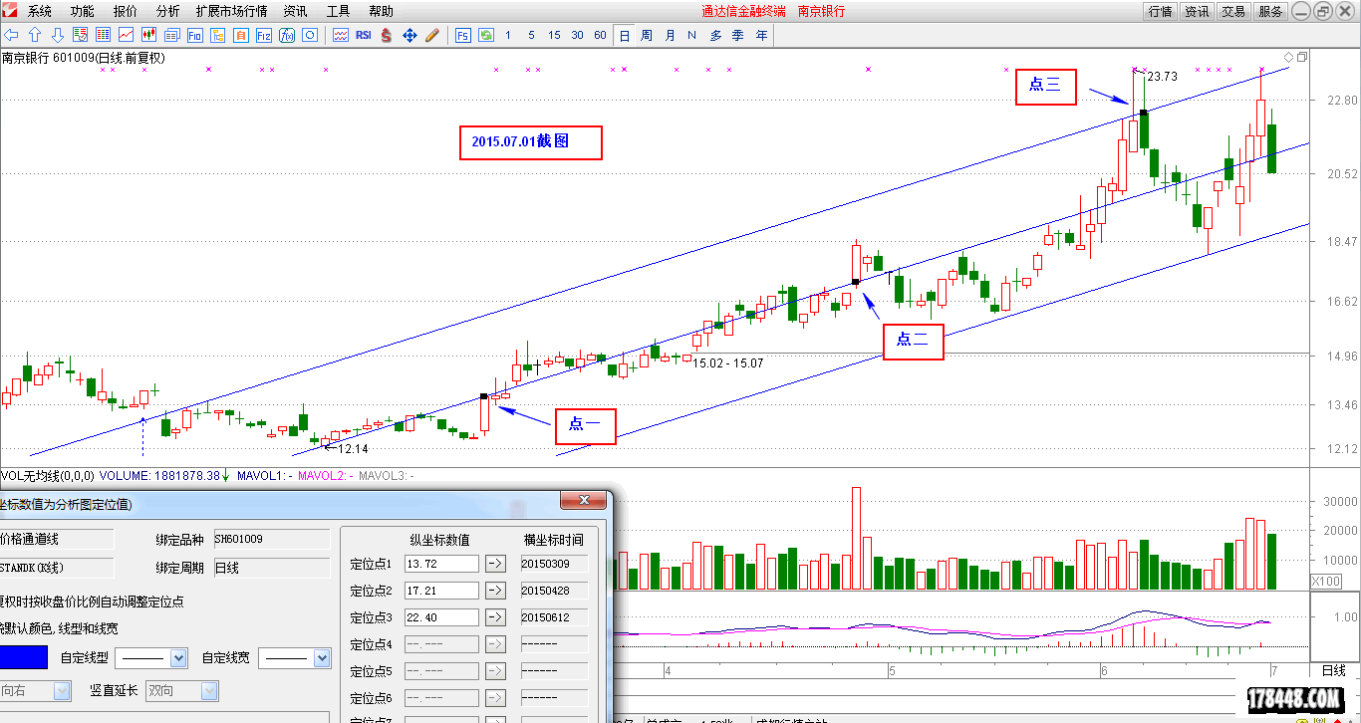This screenshot has height=723, width=1361.
Task: Click the 资讯 button at top right
Action: click(1197, 11)
